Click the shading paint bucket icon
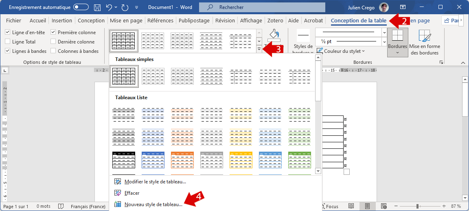The image size is (469, 211). pyautogui.click(x=274, y=35)
